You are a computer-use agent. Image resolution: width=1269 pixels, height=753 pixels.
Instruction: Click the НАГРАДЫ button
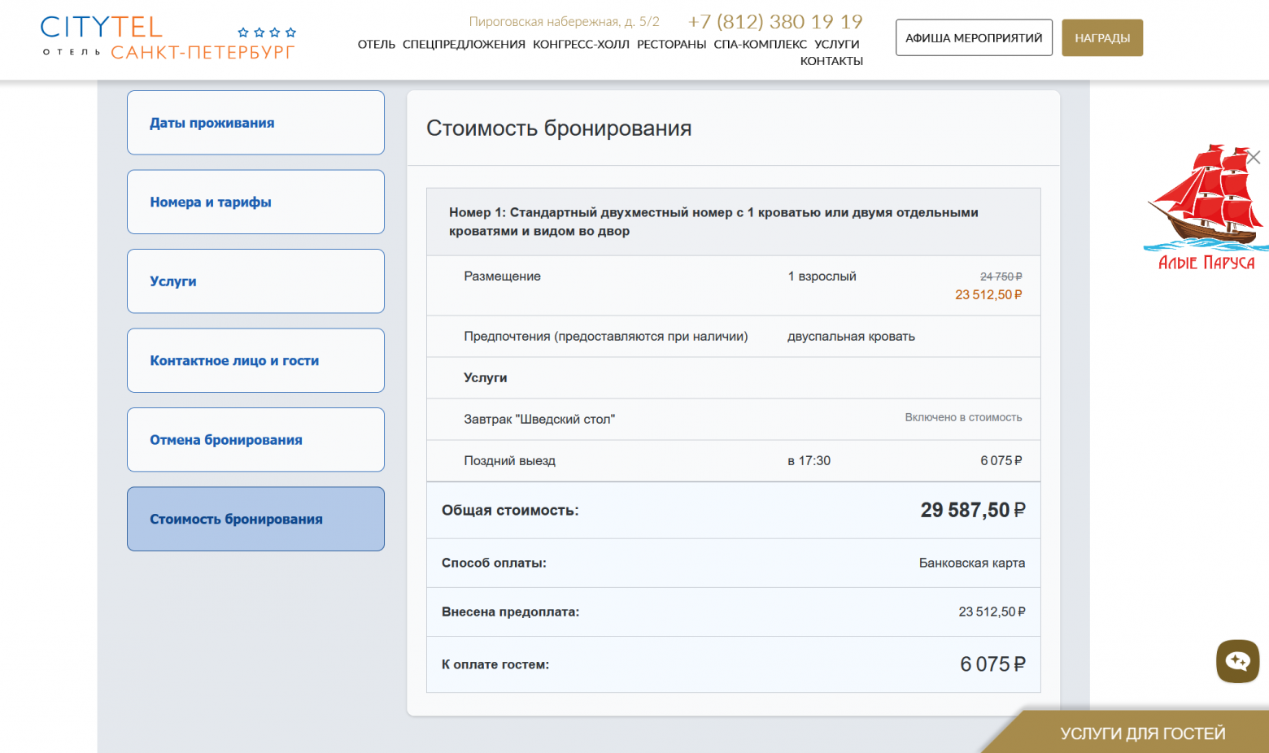(1102, 37)
